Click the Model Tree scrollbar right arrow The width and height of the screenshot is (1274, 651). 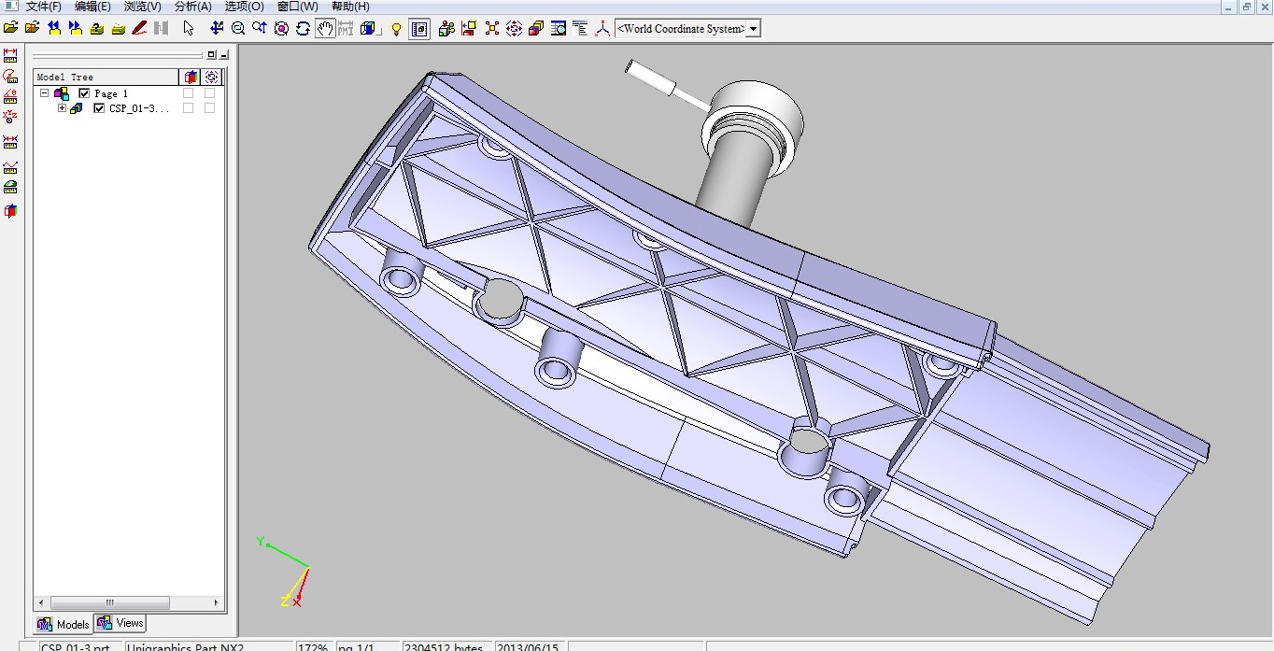tap(217, 602)
